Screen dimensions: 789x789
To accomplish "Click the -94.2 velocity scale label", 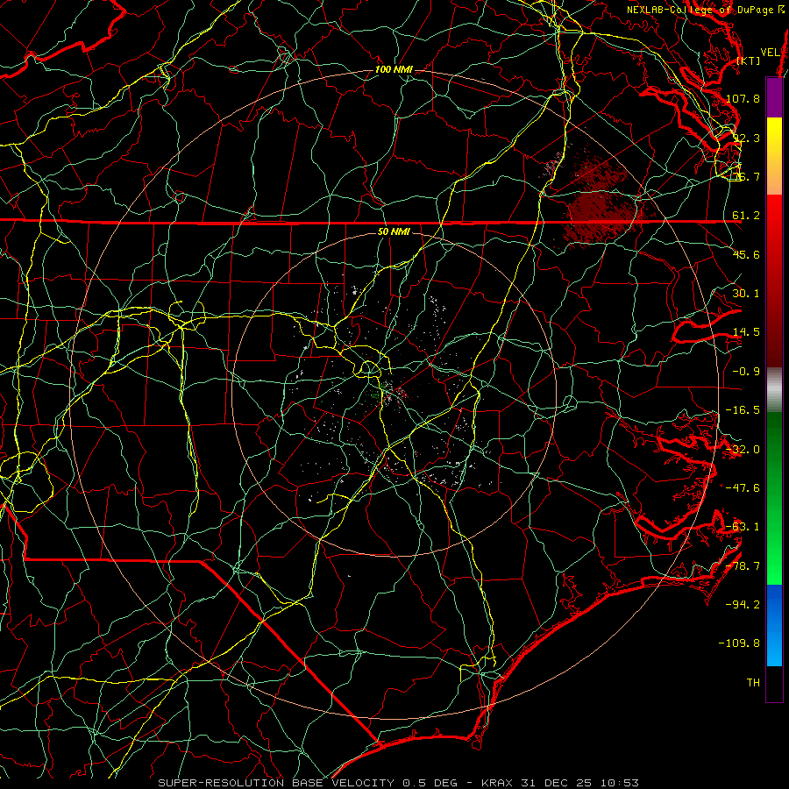I will 743,604.
